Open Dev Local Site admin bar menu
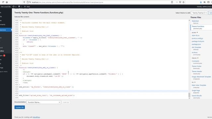 [x=5, y=7]
